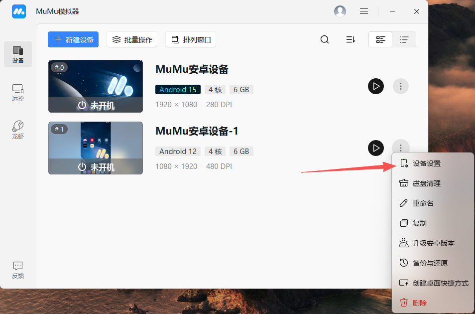
Task: Choose 设备设置 in the context menu
Action: pos(433,163)
